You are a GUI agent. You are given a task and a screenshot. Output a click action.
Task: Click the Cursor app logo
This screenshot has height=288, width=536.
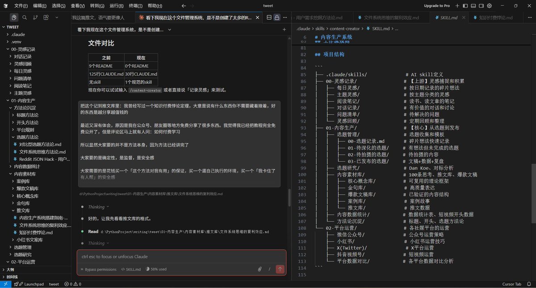pyautogui.click(x=5, y=6)
